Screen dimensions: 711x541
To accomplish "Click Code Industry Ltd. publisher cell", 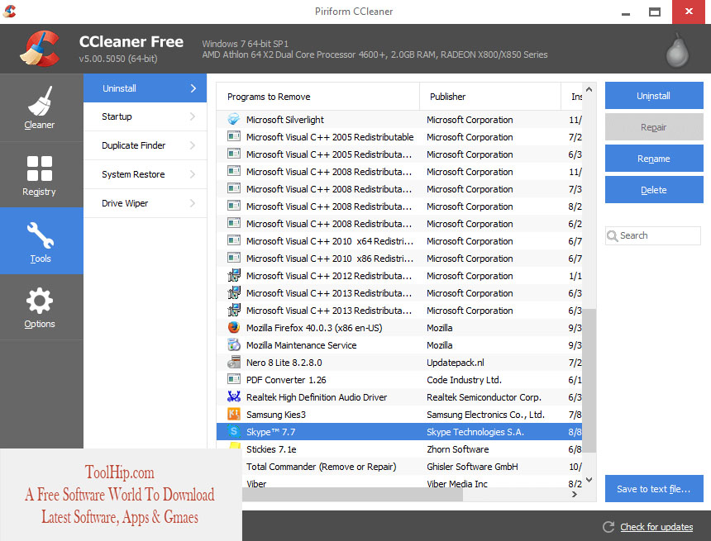I will tap(464, 380).
